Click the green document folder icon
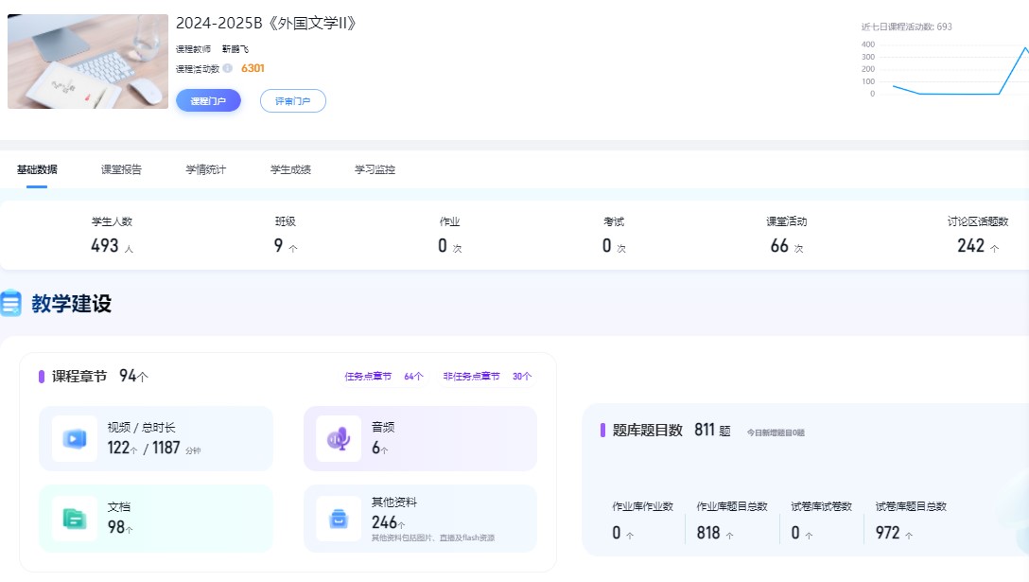This screenshot has width=1029, height=582. coord(74,518)
